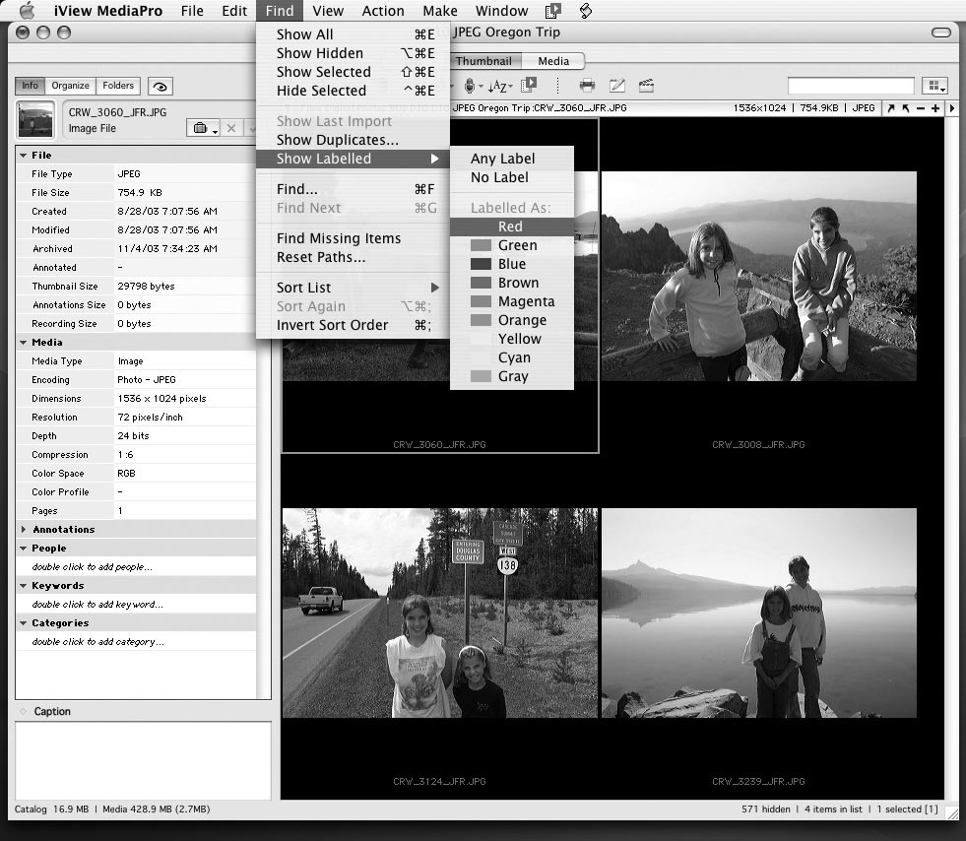Click the up-right arrow icon in the info bar

pos(891,108)
